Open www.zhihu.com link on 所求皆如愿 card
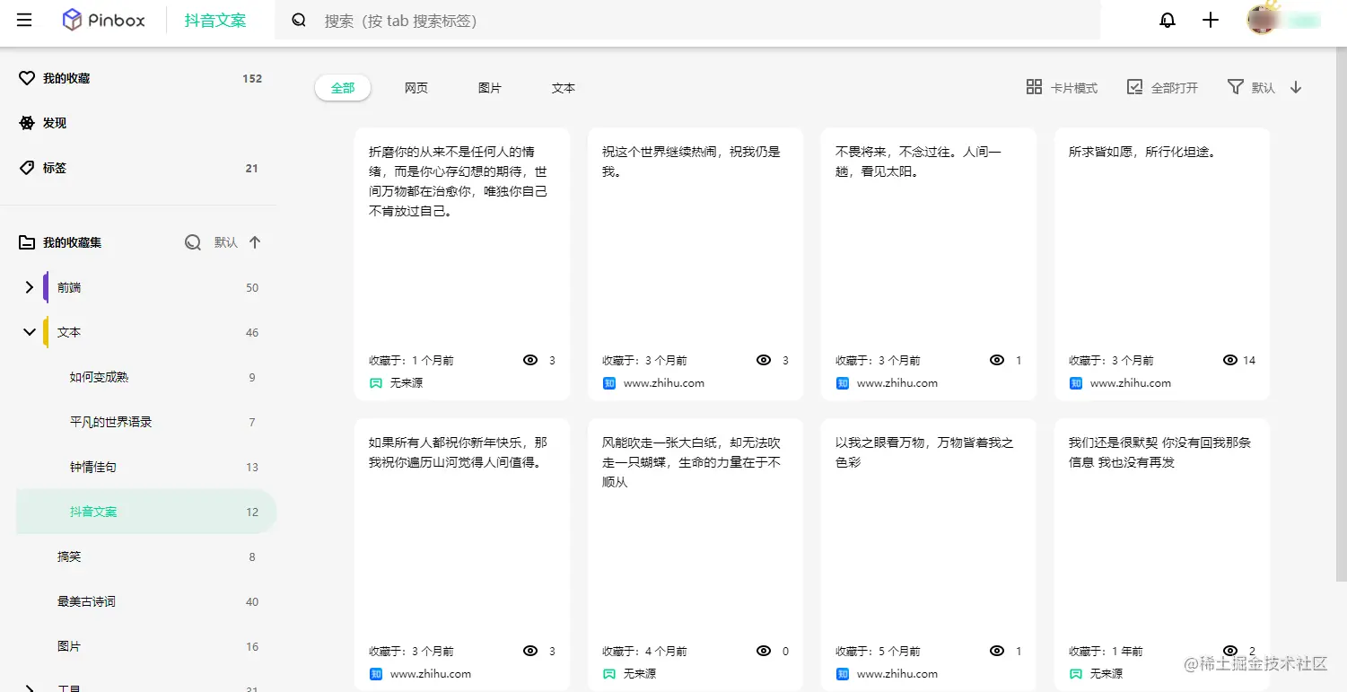Viewport: 1347px width, 692px height. (1131, 383)
